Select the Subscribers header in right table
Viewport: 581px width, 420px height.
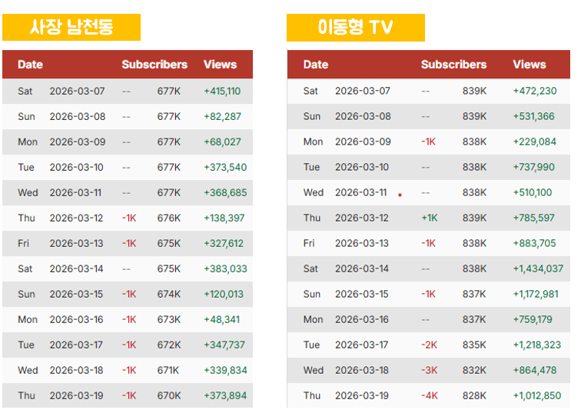453,65
